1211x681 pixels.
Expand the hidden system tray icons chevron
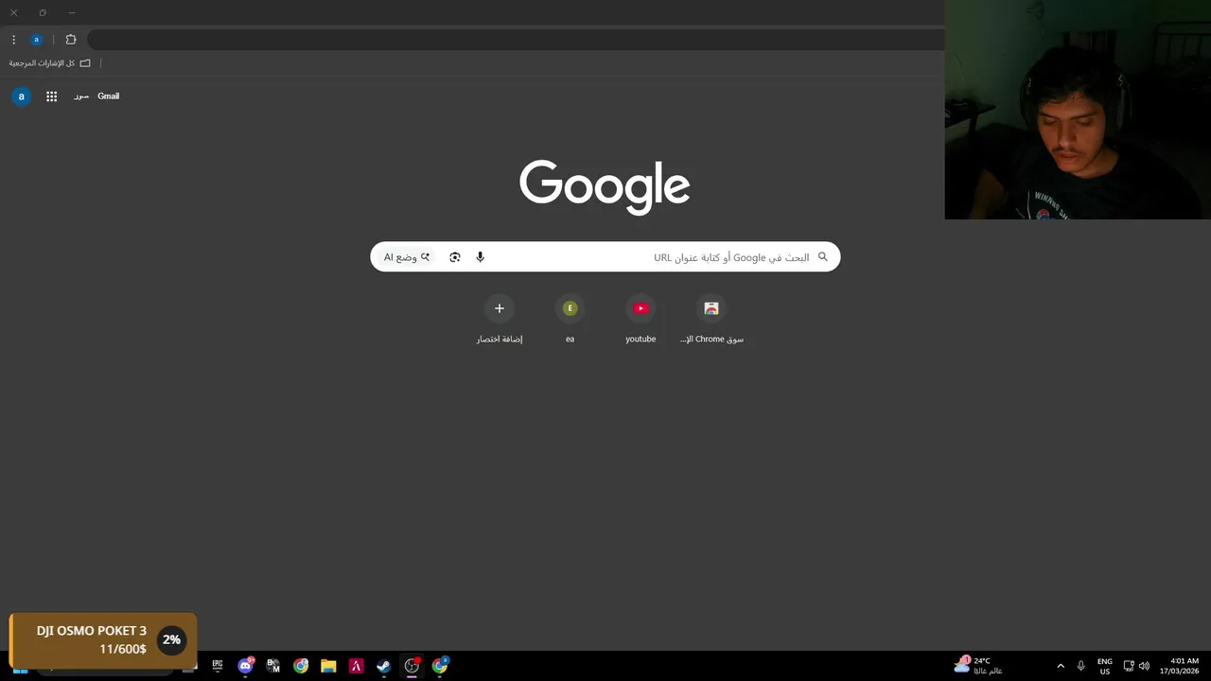(1061, 666)
